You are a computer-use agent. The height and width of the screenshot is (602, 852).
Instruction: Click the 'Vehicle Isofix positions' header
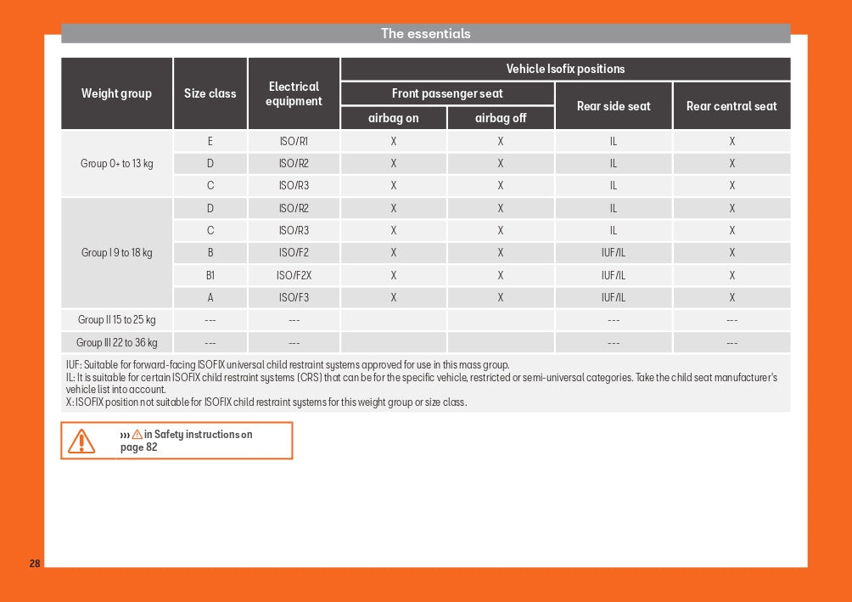pyautogui.click(x=565, y=69)
